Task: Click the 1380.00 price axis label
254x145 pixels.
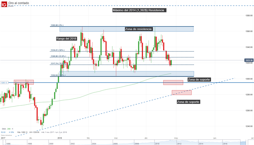Action: click(x=249, y=16)
